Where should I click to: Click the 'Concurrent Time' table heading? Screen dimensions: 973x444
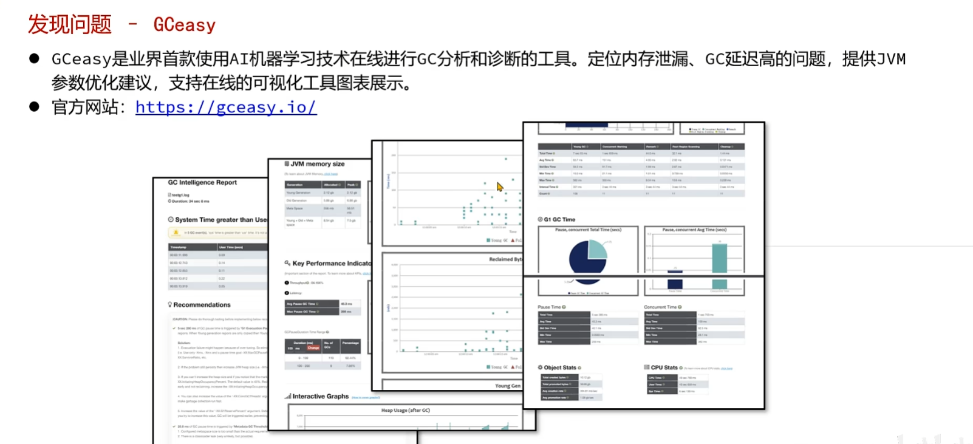coord(660,307)
